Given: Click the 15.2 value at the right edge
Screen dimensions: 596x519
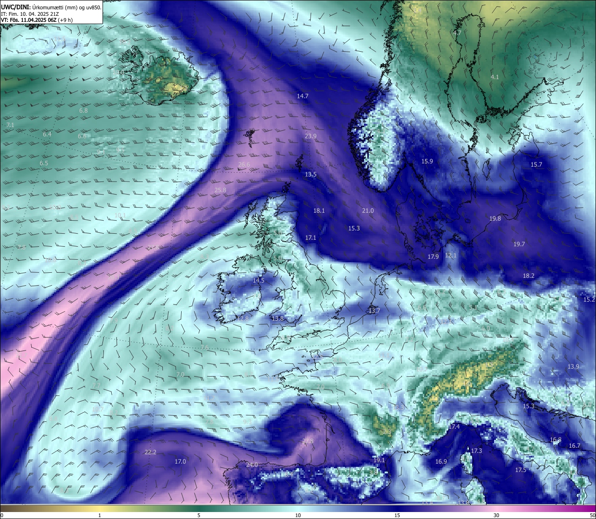Looking at the screenshot, I should [589, 299].
